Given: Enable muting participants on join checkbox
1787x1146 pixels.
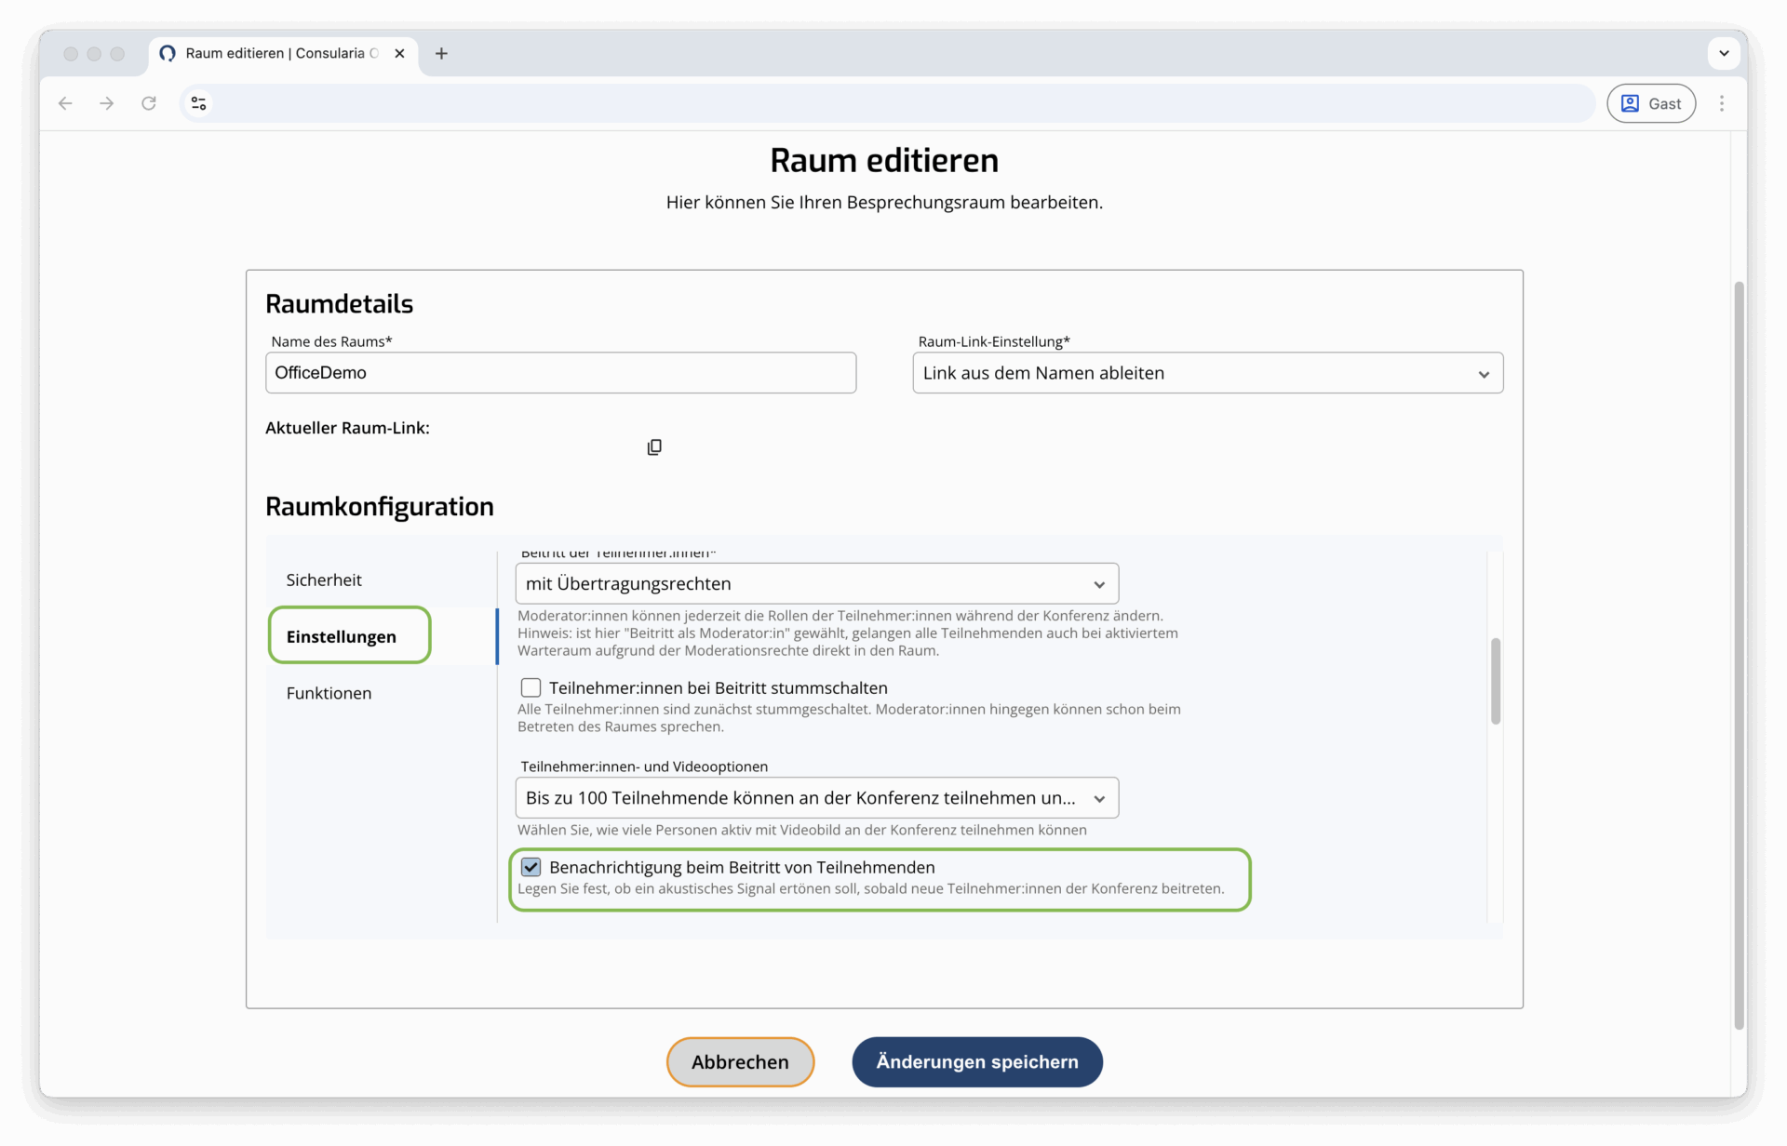Looking at the screenshot, I should click(x=531, y=687).
